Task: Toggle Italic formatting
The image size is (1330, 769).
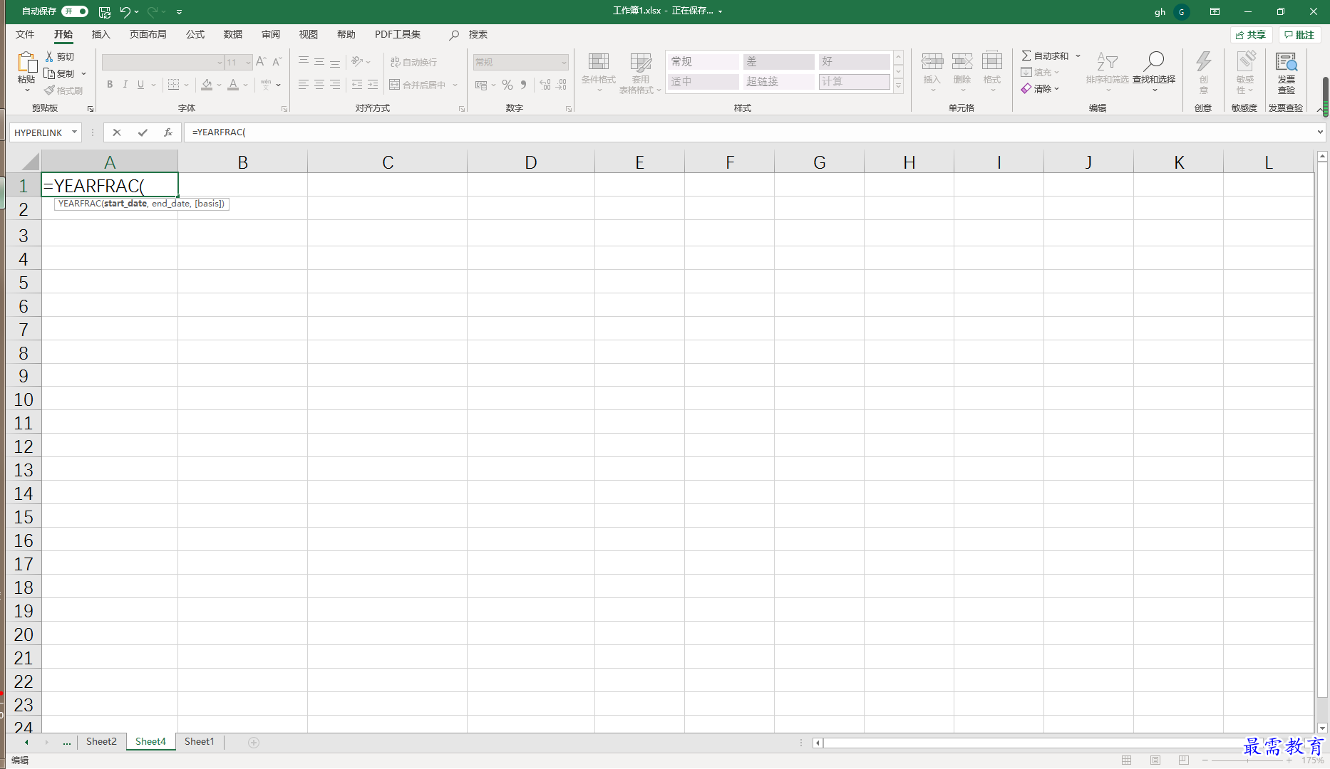Action: [125, 85]
